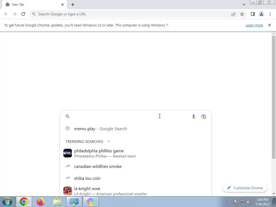Image resolution: width=276 pixels, height=207 pixels.
Task: Open the tab search dropdown arrow
Action: [244, 5]
